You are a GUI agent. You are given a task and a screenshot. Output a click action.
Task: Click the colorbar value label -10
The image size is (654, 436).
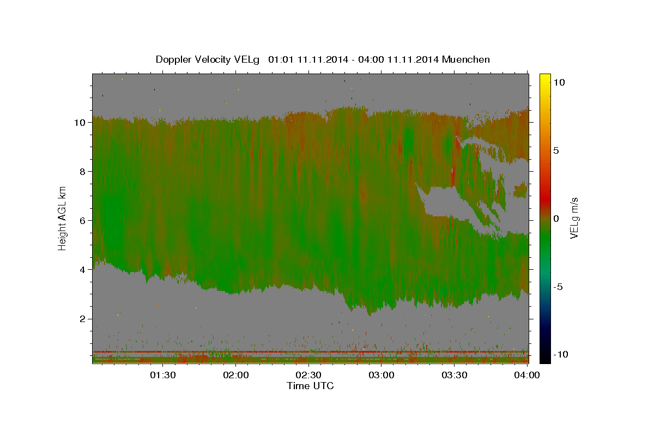[561, 354]
